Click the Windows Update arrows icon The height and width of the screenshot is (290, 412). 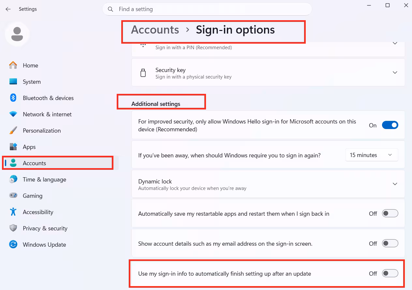[x=13, y=244]
